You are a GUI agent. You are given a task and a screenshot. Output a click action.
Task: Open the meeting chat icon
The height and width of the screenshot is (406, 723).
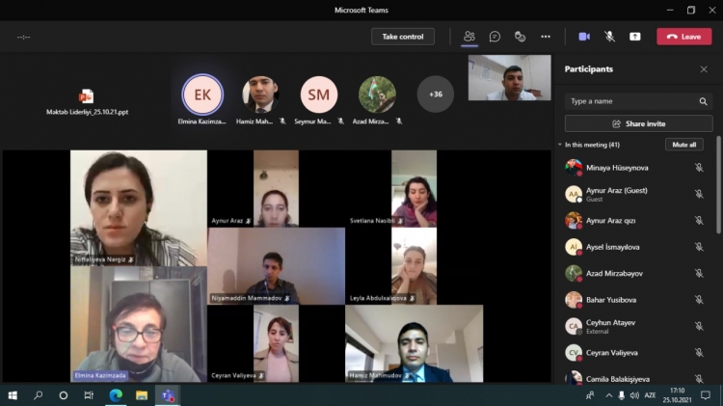pyautogui.click(x=495, y=37)
